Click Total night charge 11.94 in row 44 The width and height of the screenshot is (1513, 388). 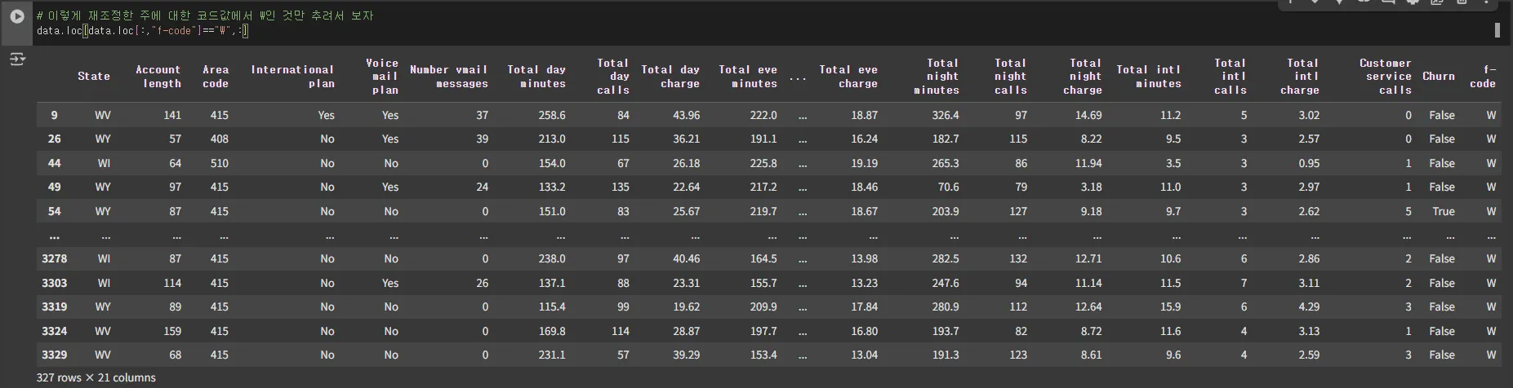coord(1088,163)
